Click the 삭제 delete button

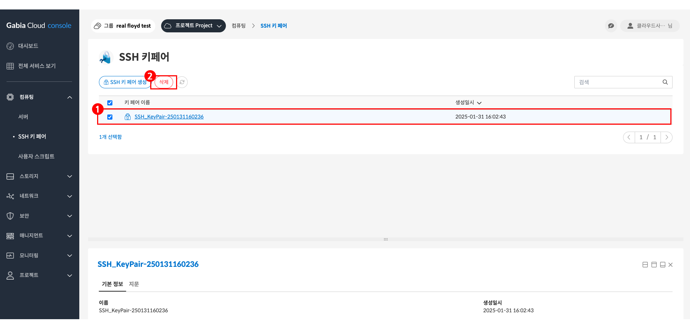pyautogui.click(x=164, y=82)
